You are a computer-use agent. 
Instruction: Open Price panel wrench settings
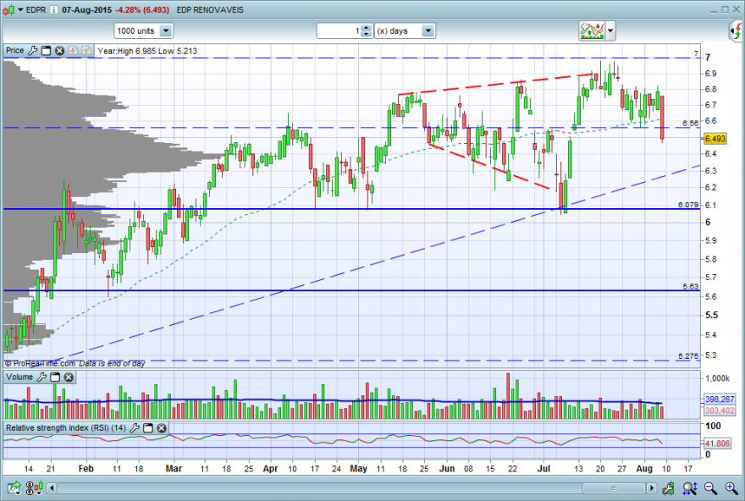tap(32, 50)
